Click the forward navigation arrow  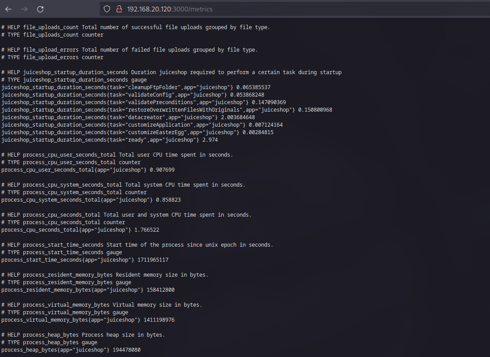pyautogui.click(x=24, y=9)
